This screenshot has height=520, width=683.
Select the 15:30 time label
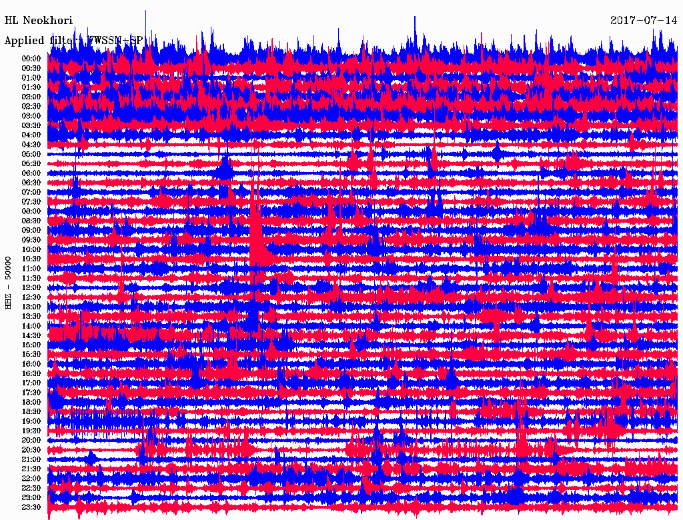(x=31, y=355)
